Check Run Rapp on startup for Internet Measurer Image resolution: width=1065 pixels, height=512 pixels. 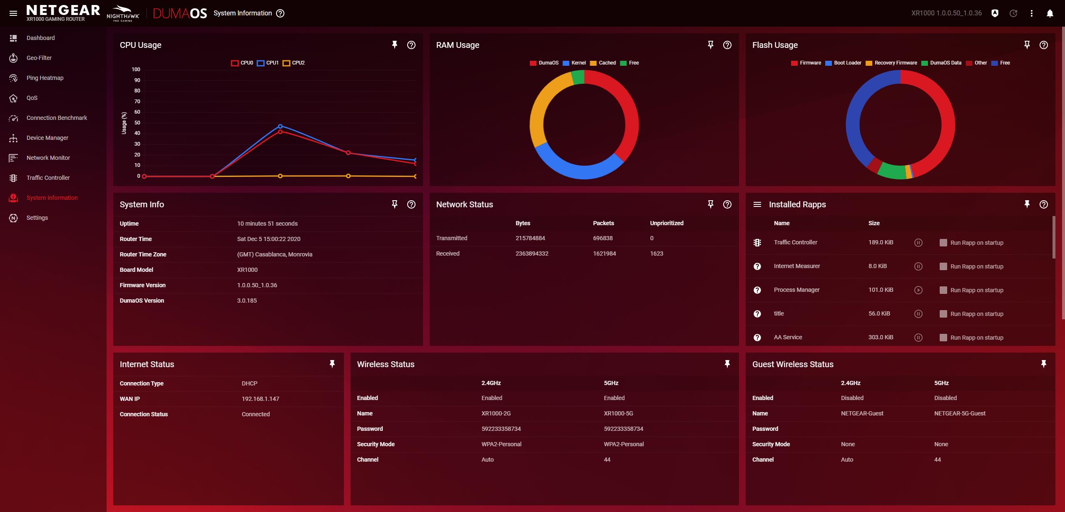(943, 266)
